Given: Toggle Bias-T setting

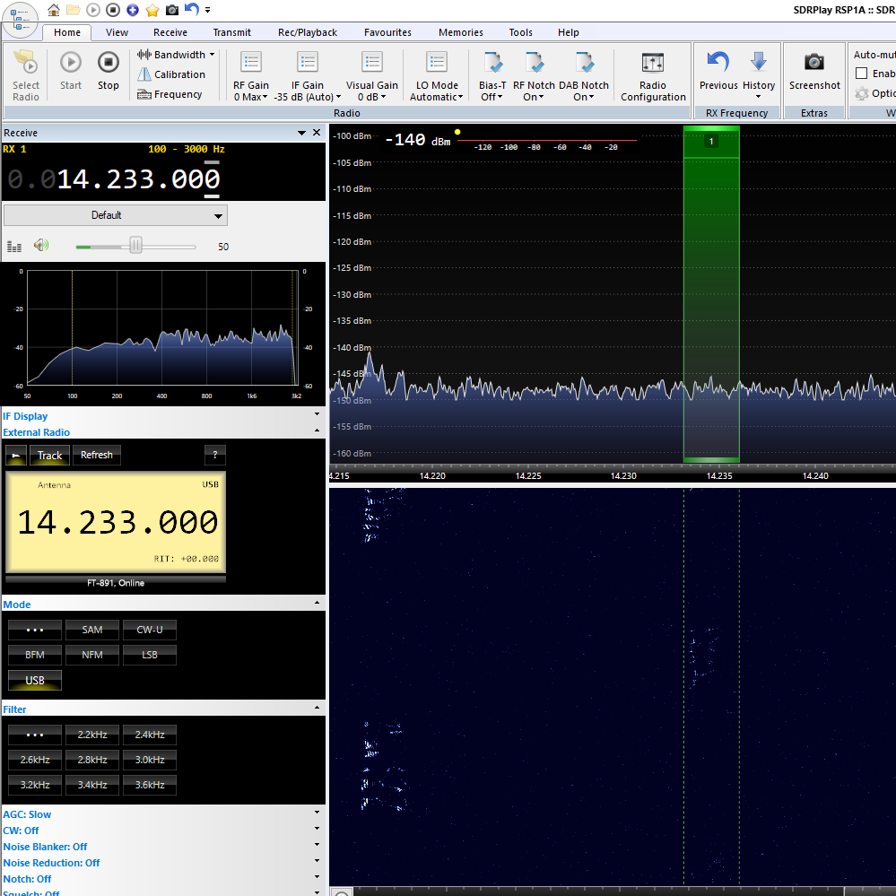Looking at the screenshot, I should coord(492,75).
